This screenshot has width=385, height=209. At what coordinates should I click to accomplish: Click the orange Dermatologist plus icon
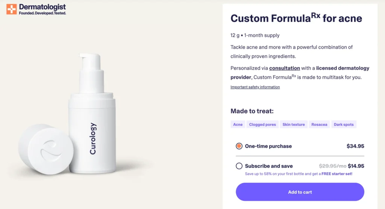coord(11,9)
